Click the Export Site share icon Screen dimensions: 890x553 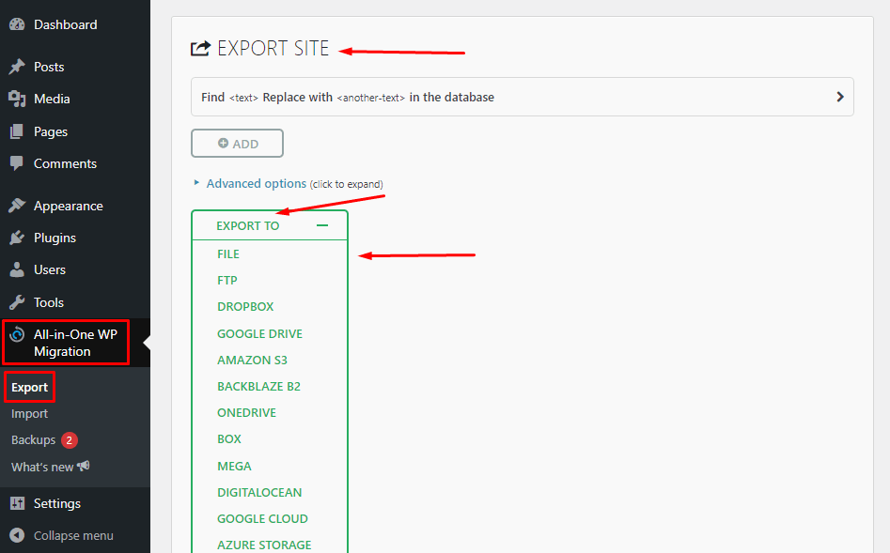pos(200,48)
